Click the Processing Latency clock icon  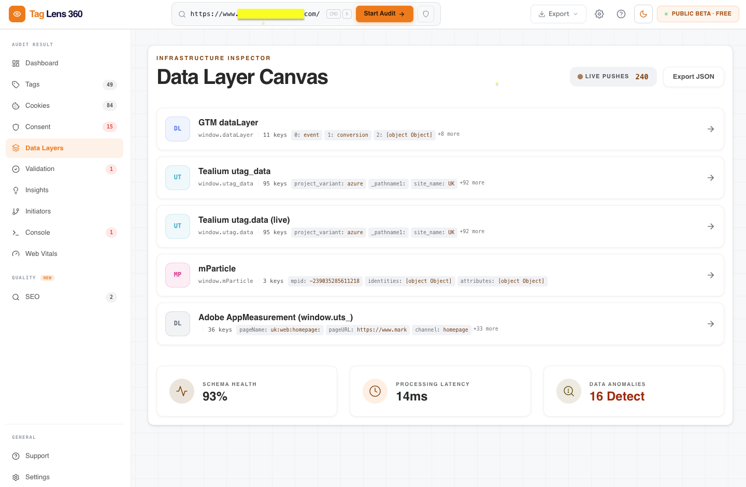375,391
